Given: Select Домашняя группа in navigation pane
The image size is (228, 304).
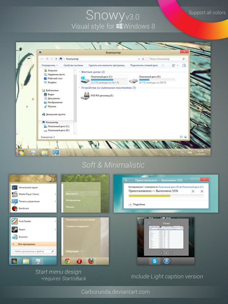Looking at the screenshot, I should pyautogui.click(x=54, y=115).
